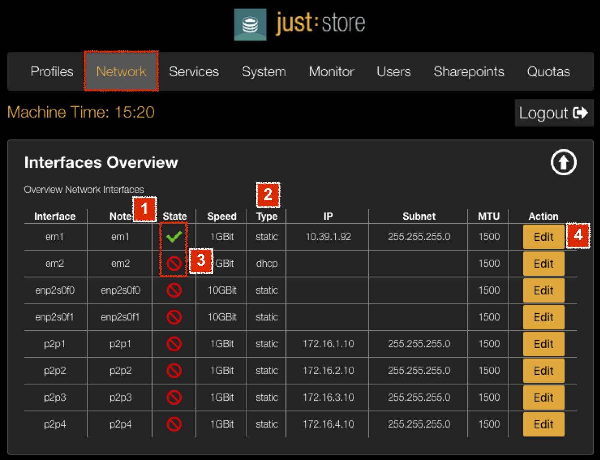Edit the em2 interface
This screenshot has width=600, height=460.
544,264
